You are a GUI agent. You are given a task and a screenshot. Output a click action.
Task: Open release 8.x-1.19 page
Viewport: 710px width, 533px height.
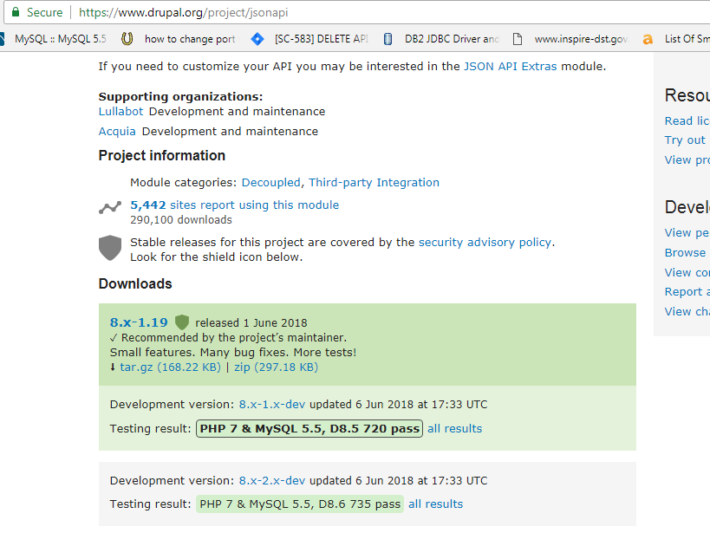click(x=139, y=322)
